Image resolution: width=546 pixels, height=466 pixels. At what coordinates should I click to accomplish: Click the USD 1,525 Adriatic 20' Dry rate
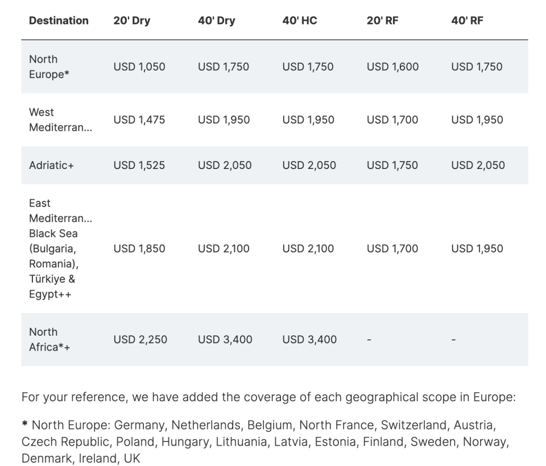139,165
